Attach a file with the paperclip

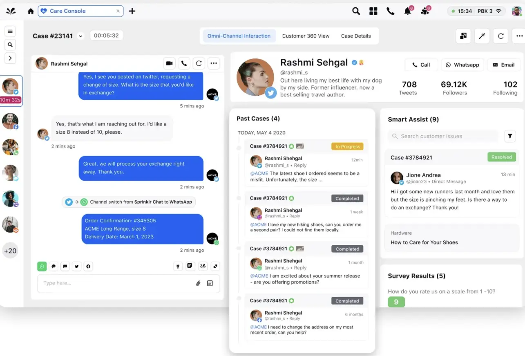click(198, 283)
